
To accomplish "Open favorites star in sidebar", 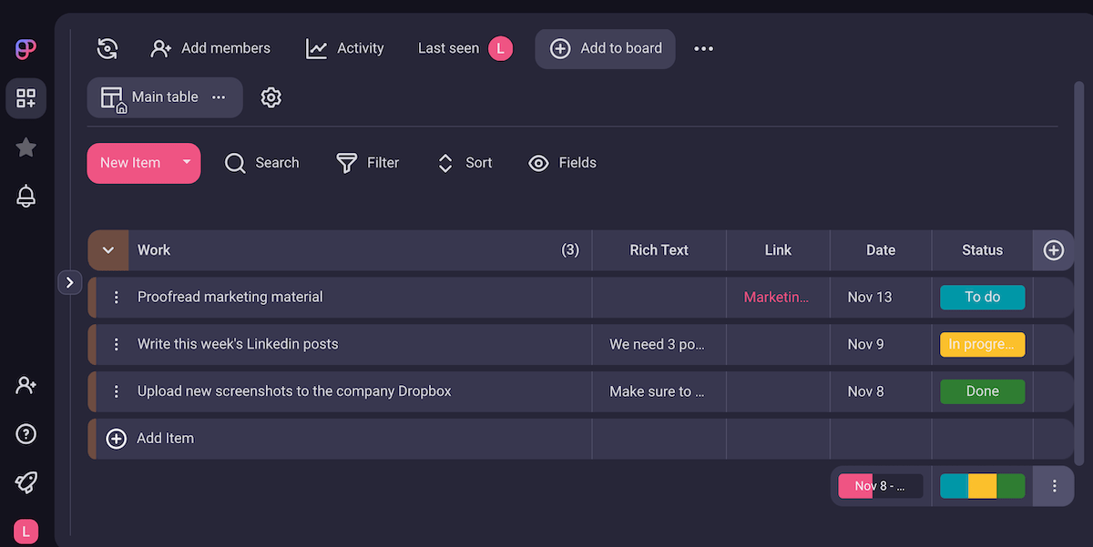I will [26, 147].
